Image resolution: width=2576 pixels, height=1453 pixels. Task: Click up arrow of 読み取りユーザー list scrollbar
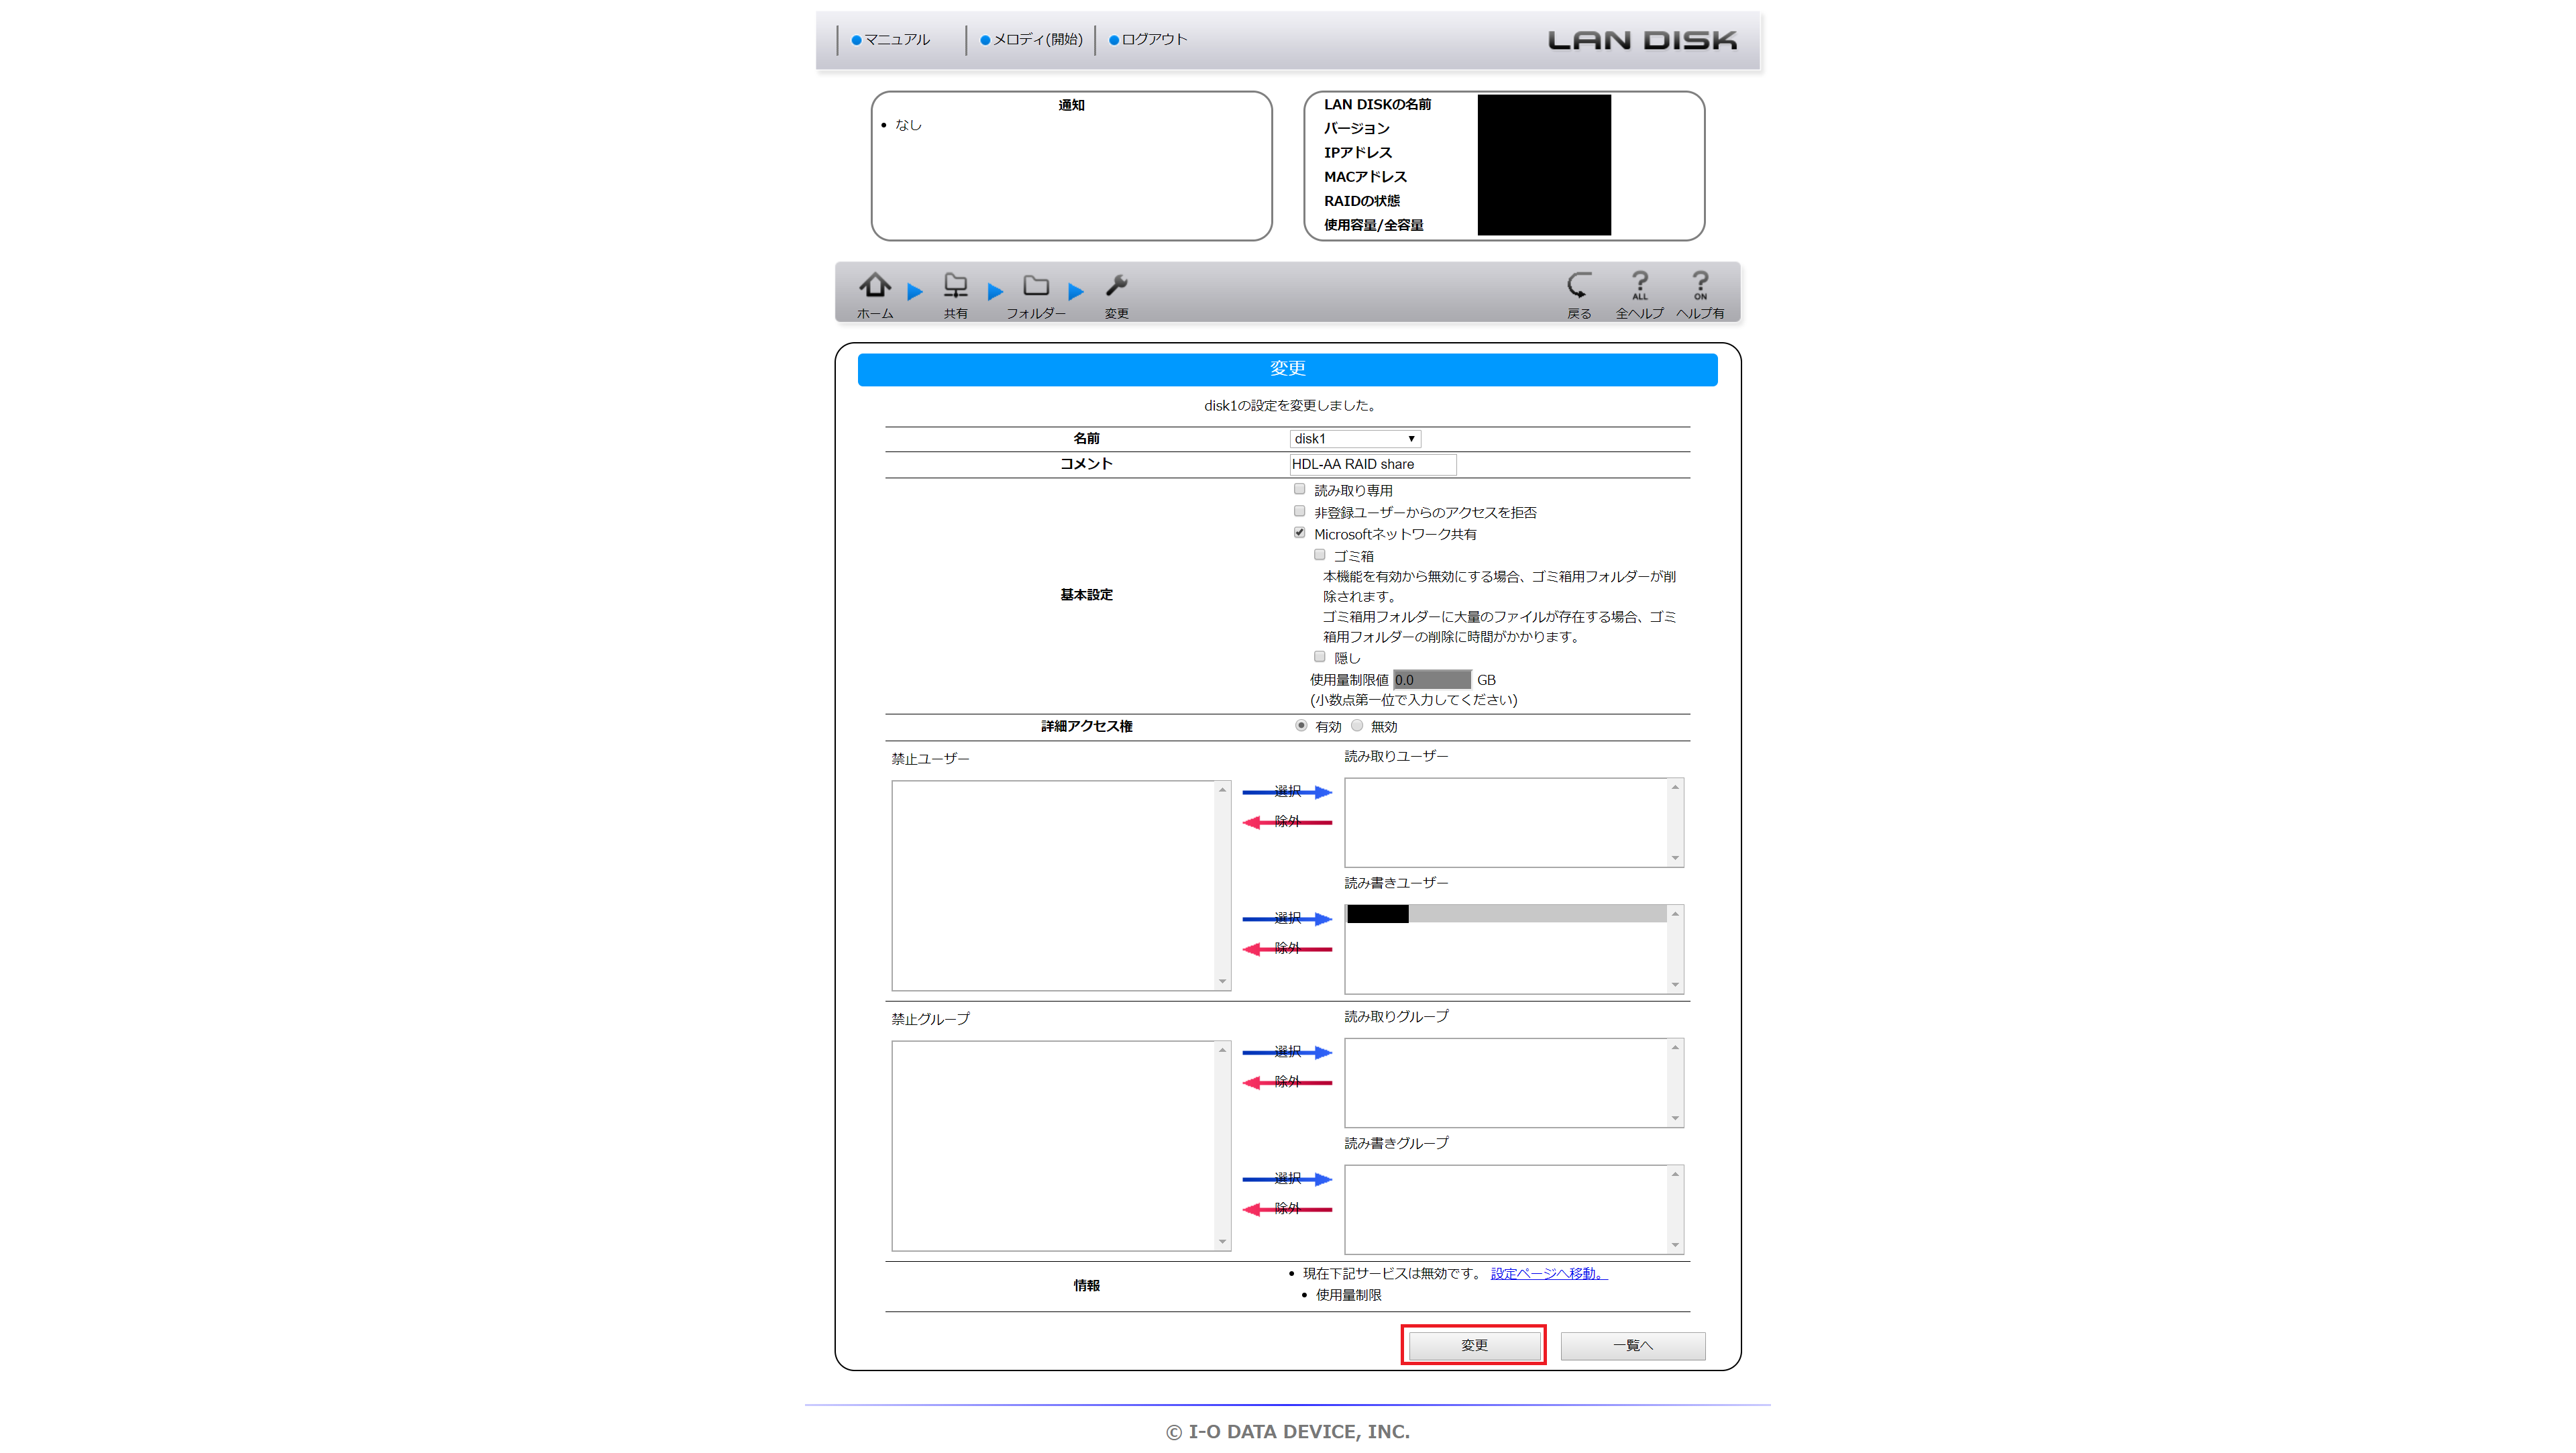coord(1675,788)
